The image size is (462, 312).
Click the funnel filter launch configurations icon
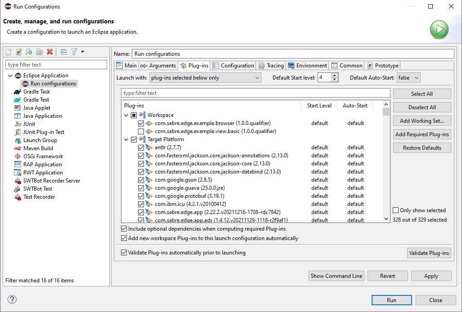click(x=74, y=52)
